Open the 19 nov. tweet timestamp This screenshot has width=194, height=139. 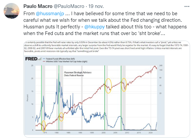click(96, 6)
